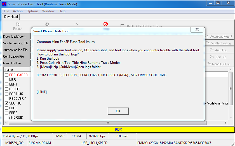235x146 pixels.
Task: Minimize the Flash Tool main window
Action: 210,3
